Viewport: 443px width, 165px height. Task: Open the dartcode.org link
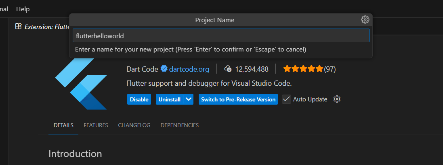tap(189, 69)
